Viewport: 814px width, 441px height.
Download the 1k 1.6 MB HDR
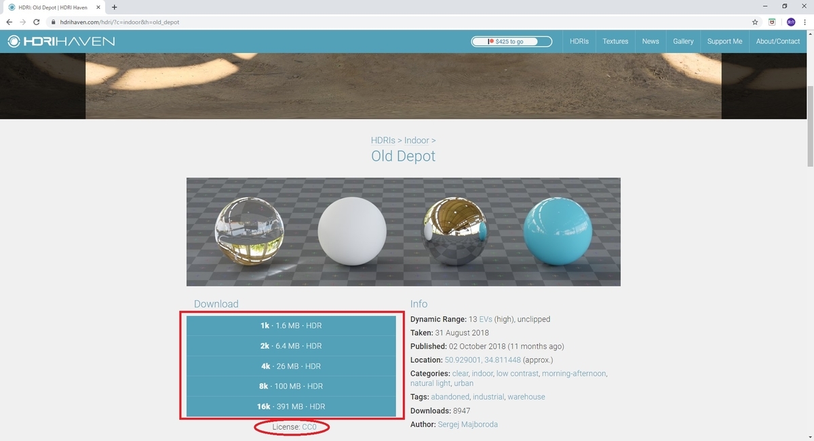pyautogui.click(x=291, y=326)
